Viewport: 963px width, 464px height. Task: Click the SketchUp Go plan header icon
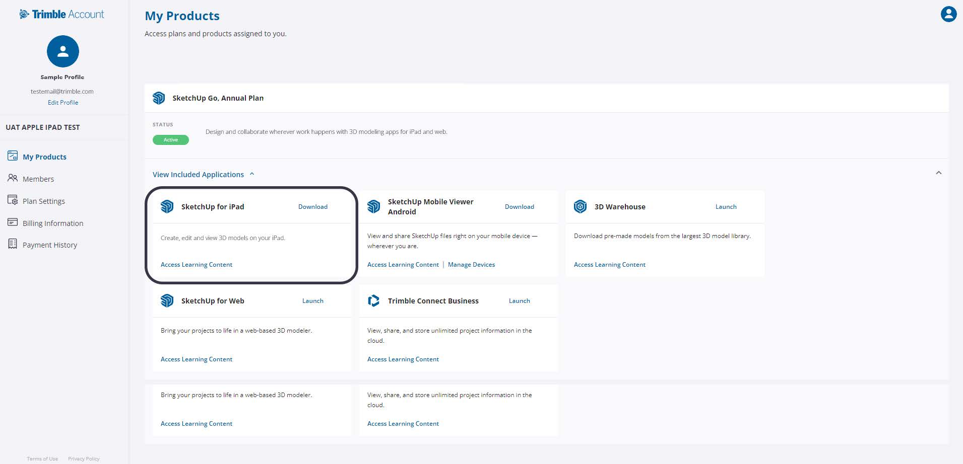click(159, 98)
